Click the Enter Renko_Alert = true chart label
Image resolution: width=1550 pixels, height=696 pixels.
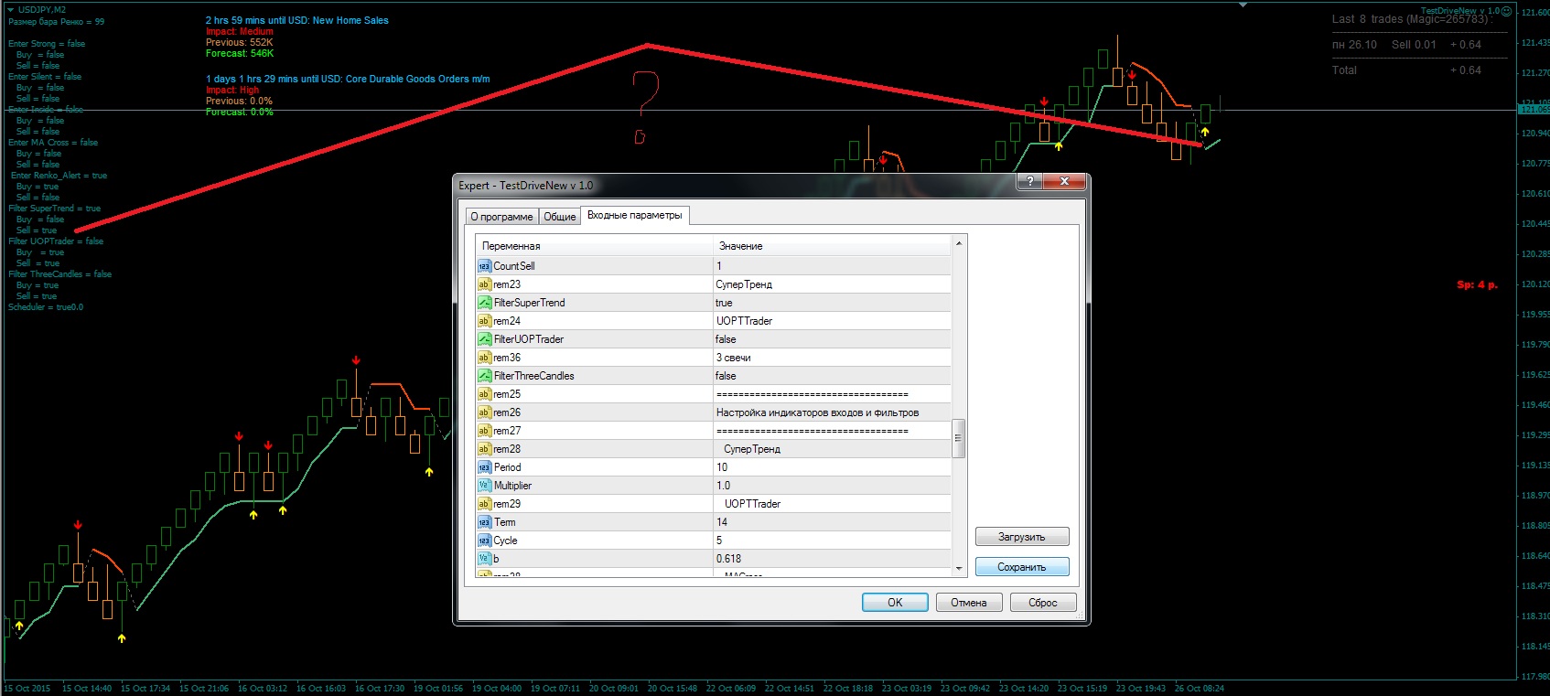[59, 175]
